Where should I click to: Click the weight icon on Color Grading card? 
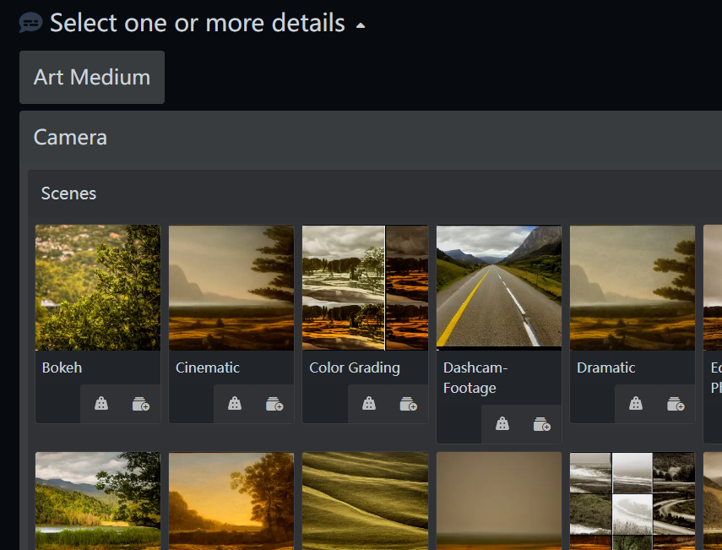[369, 404]
